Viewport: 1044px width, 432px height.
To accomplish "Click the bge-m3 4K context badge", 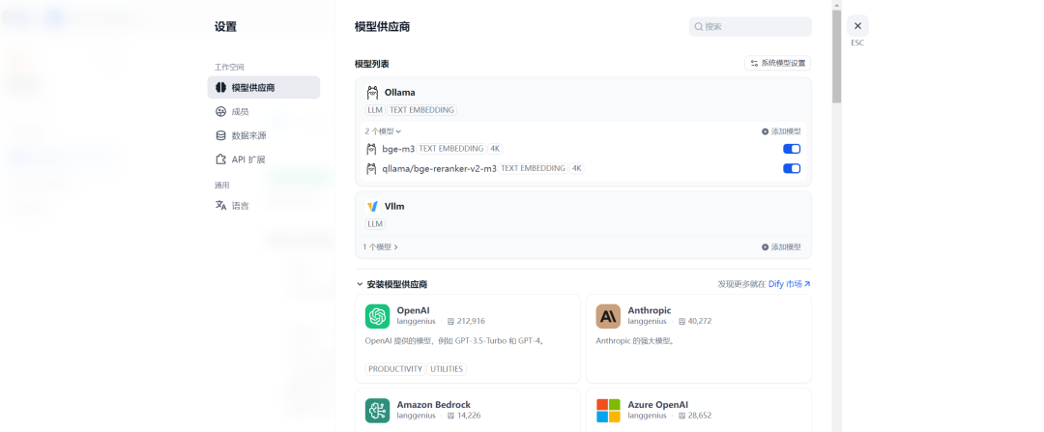I will (495, 149).
